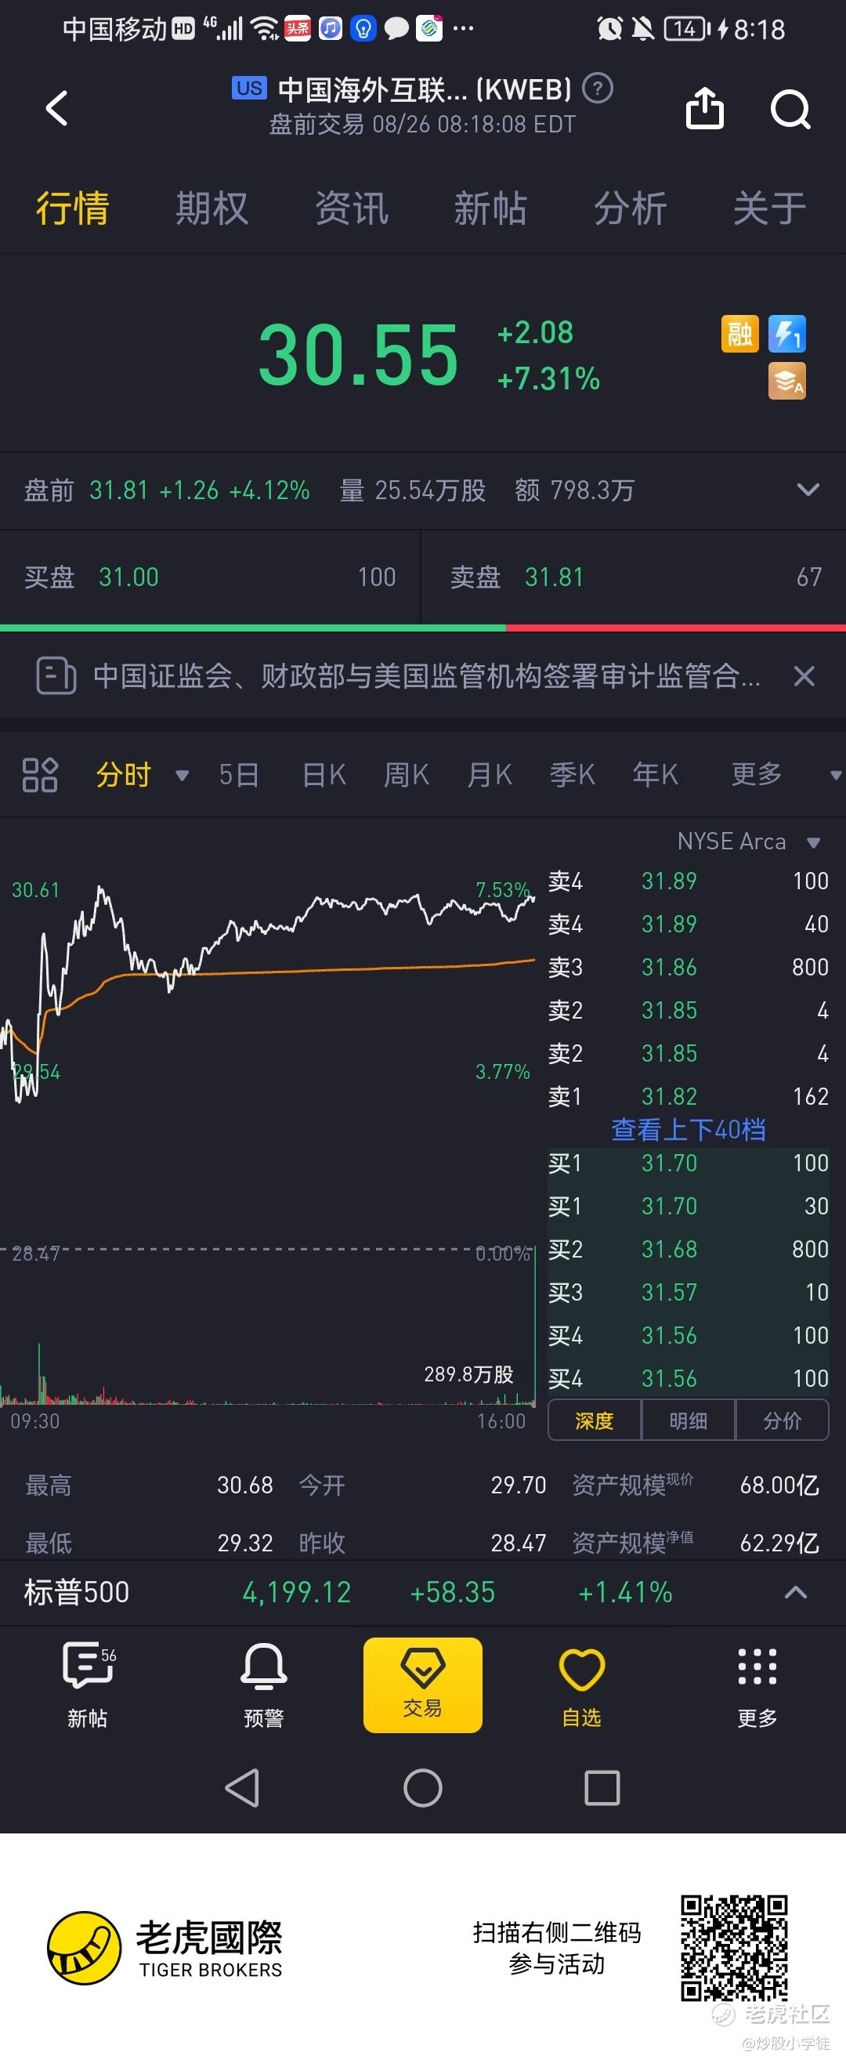Tap the 买3 31.57 order row

(x=689, y=1293)
